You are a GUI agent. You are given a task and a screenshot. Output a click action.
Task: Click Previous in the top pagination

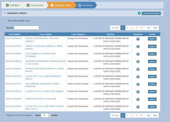point(115,28)
